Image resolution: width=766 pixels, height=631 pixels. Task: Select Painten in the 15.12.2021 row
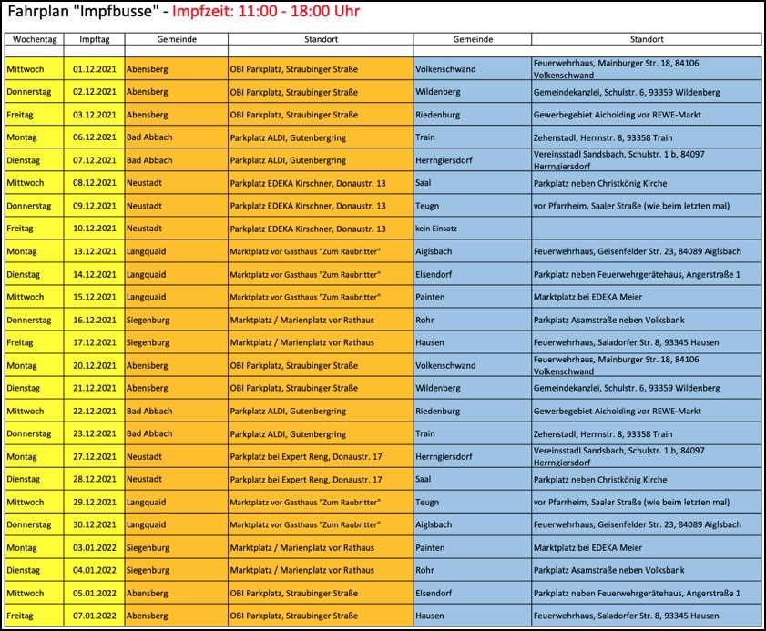click(x=430, y=297)
